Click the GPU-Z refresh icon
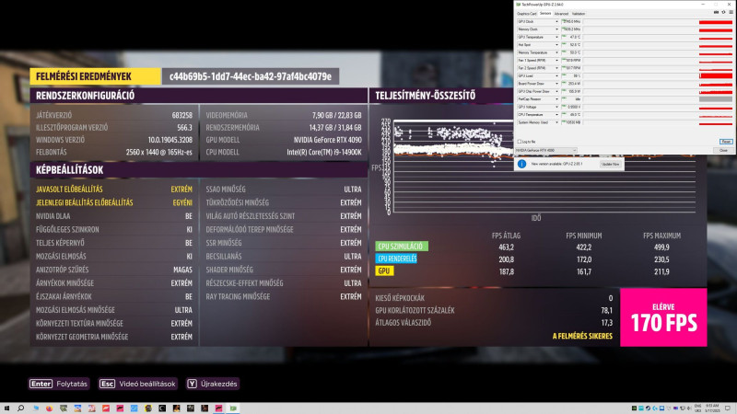This screenshot has width=737, height=414. [723, 12]
